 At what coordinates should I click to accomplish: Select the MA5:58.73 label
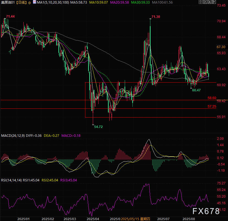point(75,2)
